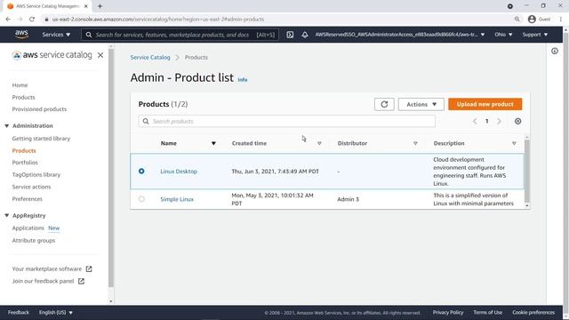Open browser three-dot menu
Image resolution: width=569 pixels, height=320 pixels.
pos(561,20)
